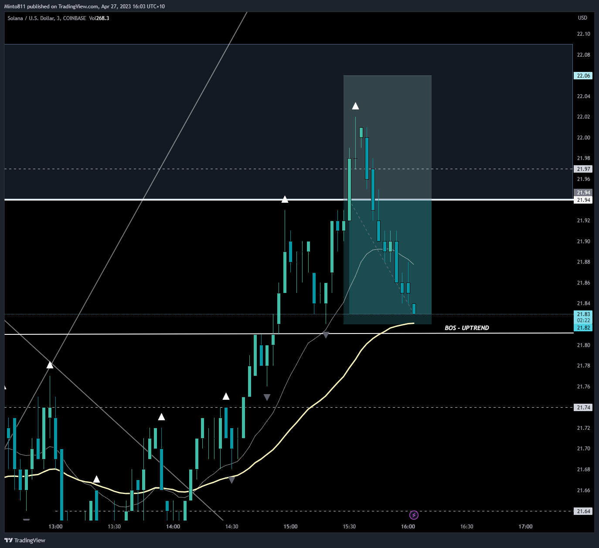Select the highlighted 22.06 price label
Viewport: 599px width, 548px height.
pyautogui.click(x=583, y=76)
